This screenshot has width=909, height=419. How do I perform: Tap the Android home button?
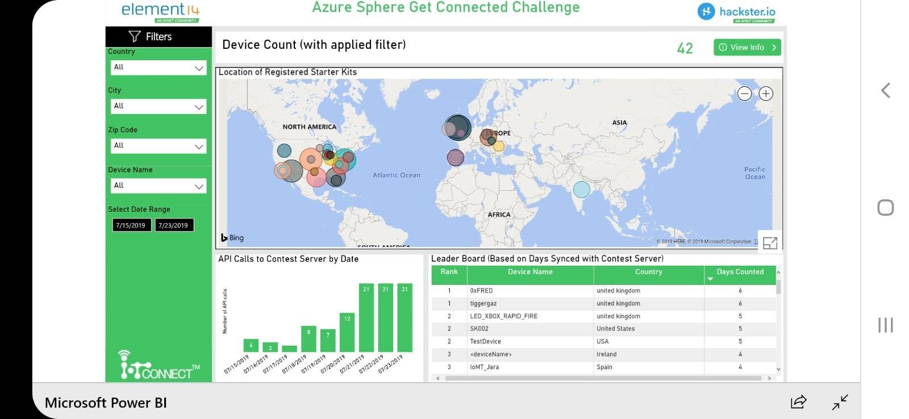885,207
